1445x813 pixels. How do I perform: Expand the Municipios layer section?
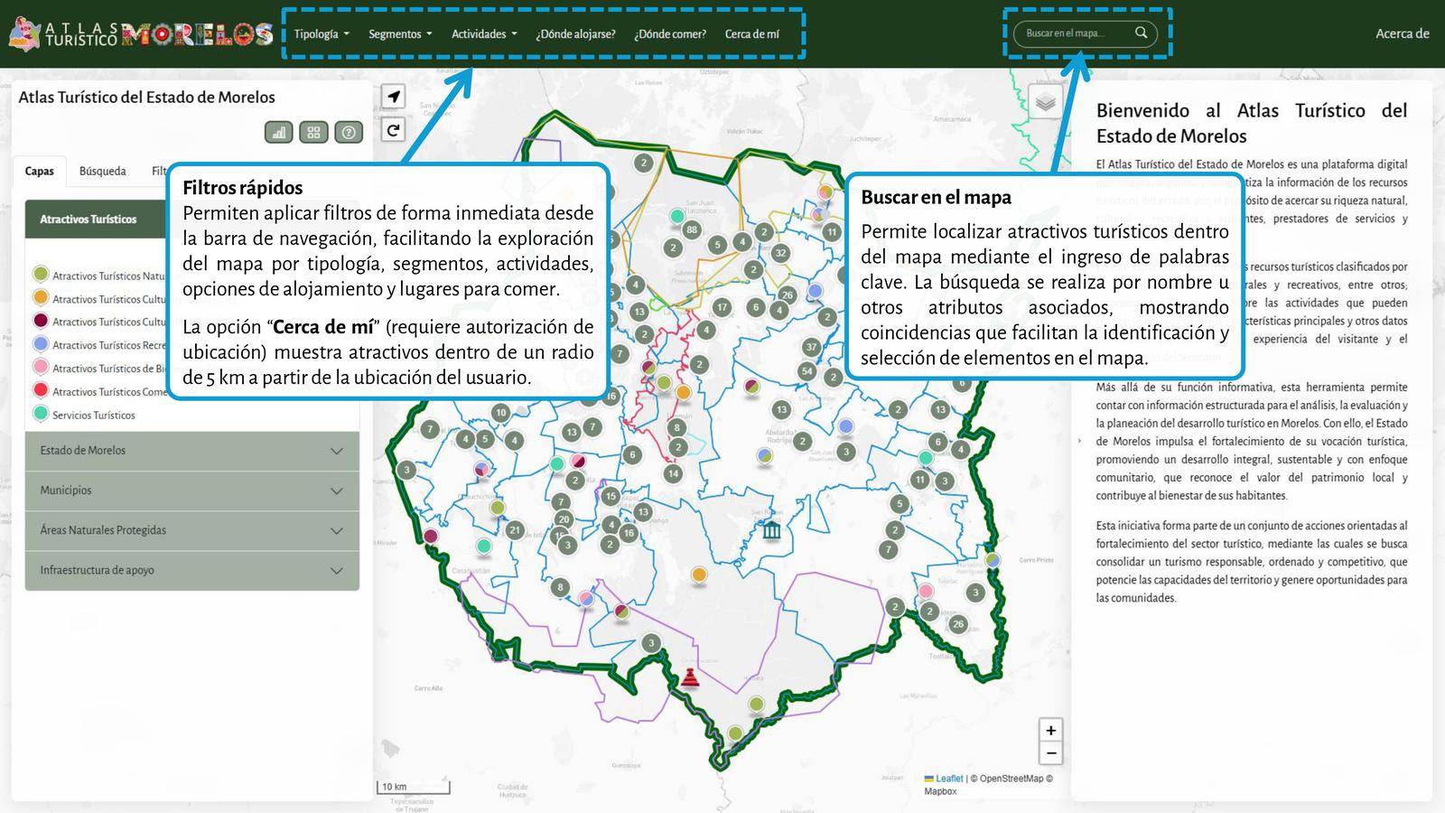pos(191,491)
